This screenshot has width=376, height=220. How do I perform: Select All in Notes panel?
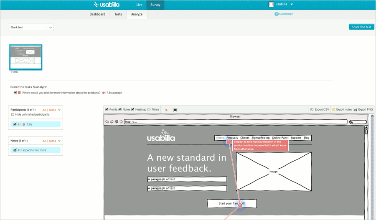click(x=44, y=141)
